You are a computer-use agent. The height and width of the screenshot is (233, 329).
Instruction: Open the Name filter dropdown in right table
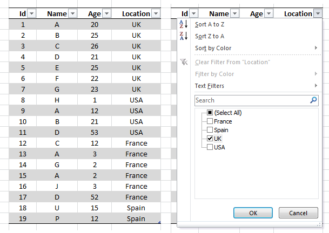click(x=235, y=13)
